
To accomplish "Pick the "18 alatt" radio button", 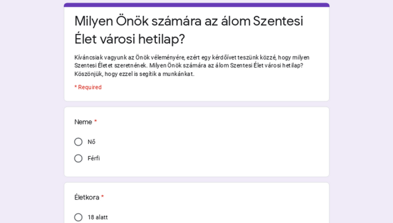I will (78, 217).
